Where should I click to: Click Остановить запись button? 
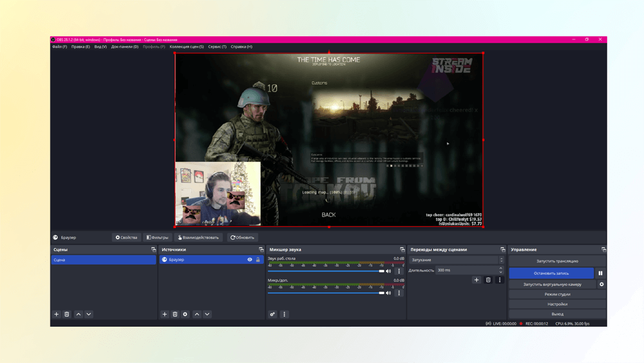pos(551,273)
